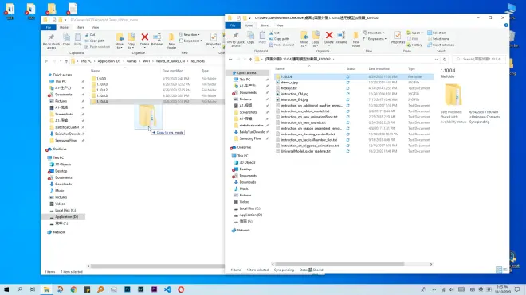Open Move to dropdown in left window

tap(120, 41)
